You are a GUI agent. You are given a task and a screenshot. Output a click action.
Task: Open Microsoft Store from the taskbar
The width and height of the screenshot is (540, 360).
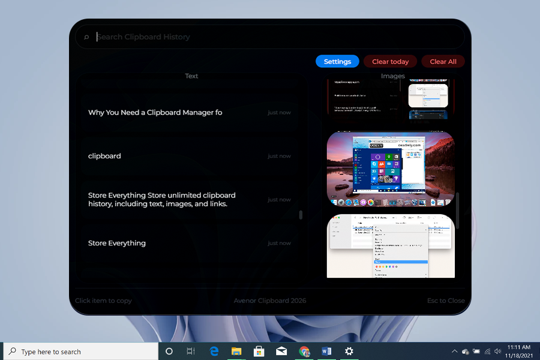259,350
